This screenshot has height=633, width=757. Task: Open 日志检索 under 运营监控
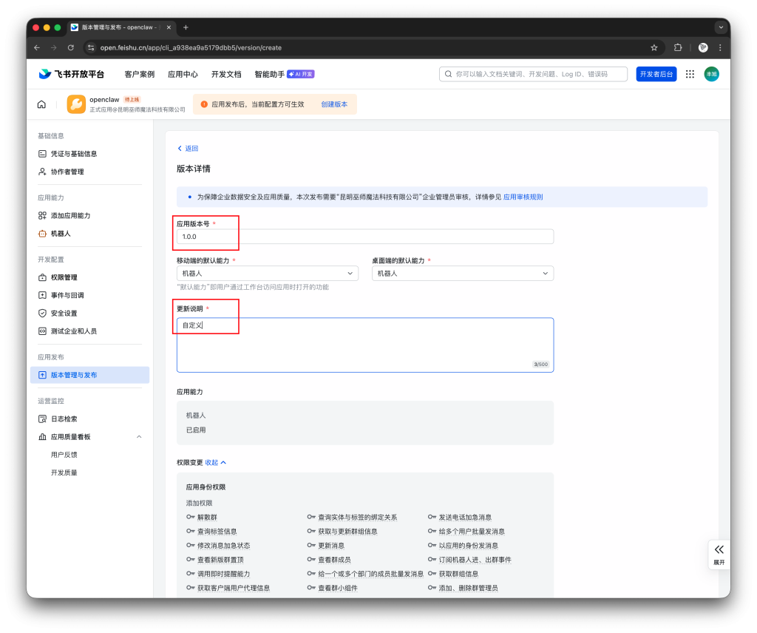[64, 419]
